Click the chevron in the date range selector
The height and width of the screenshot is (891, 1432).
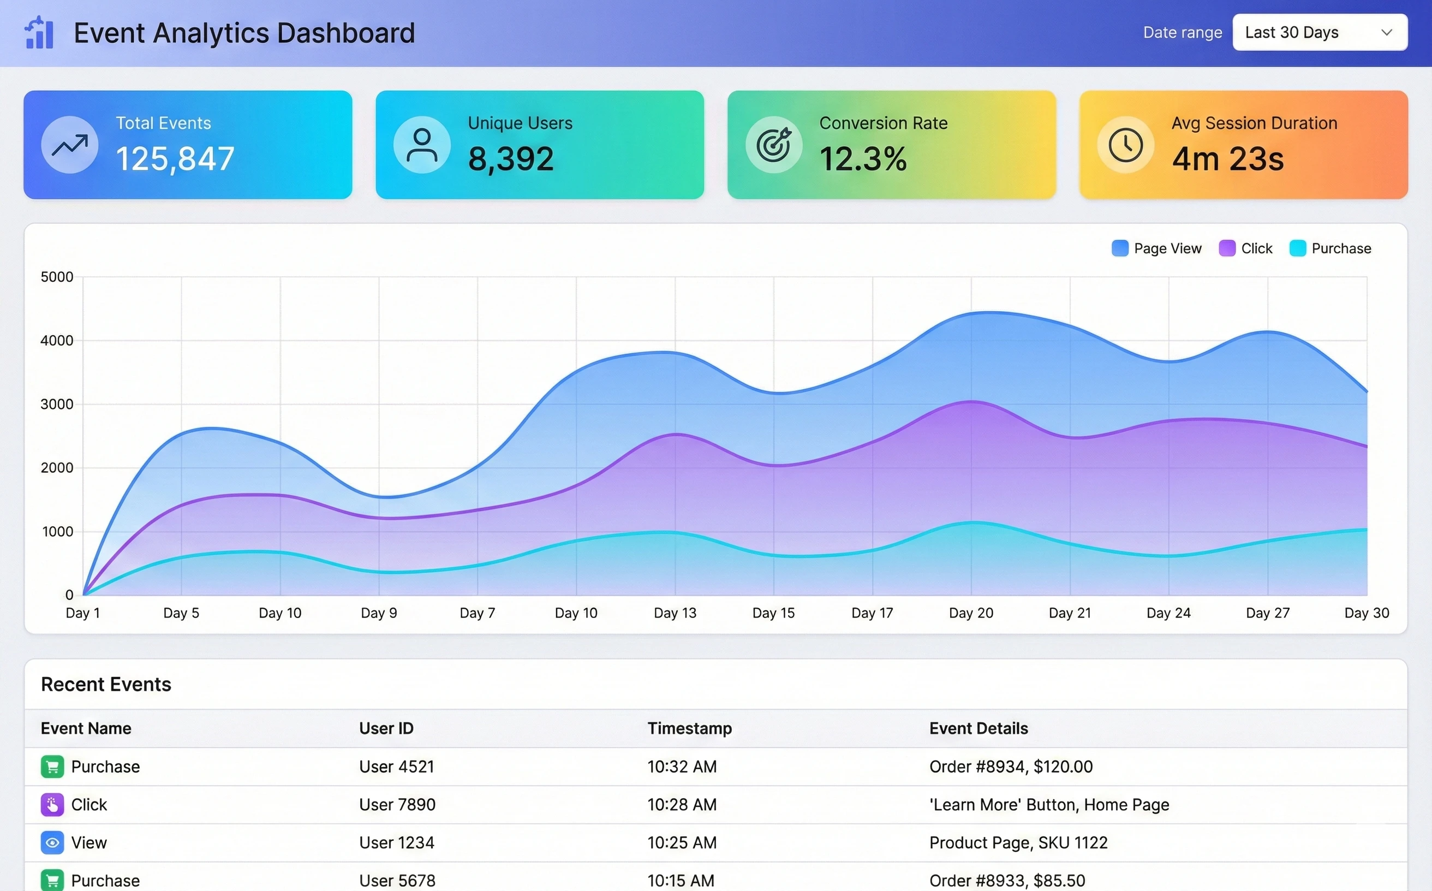(x=1386, y=32)
